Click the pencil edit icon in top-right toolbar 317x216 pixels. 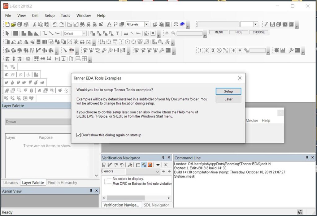266,24
